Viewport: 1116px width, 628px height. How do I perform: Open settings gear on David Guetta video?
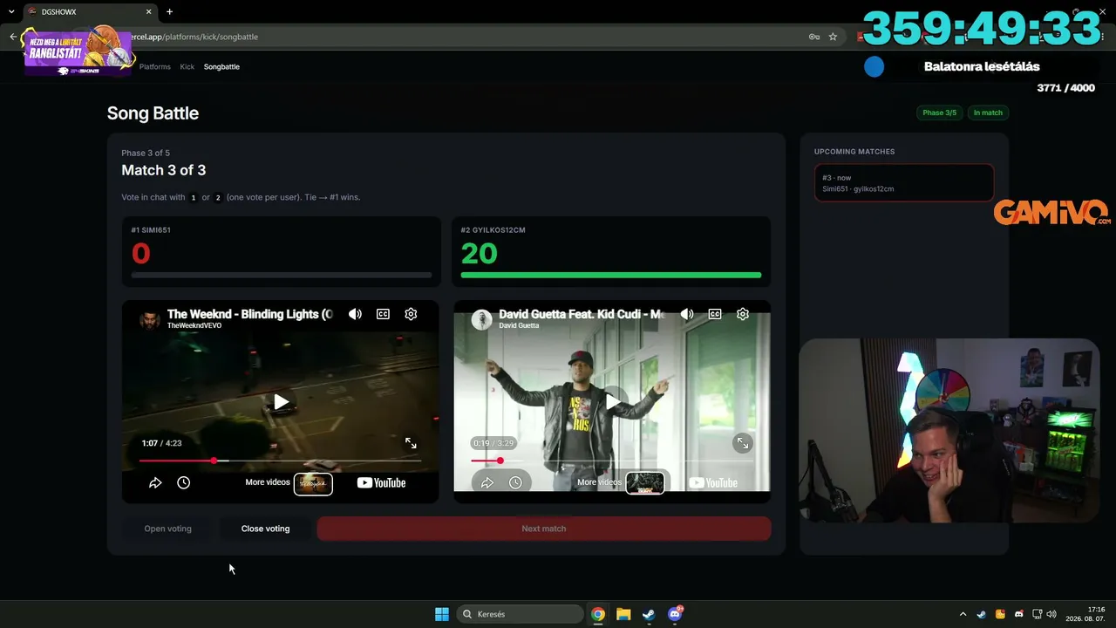[743, 314]
